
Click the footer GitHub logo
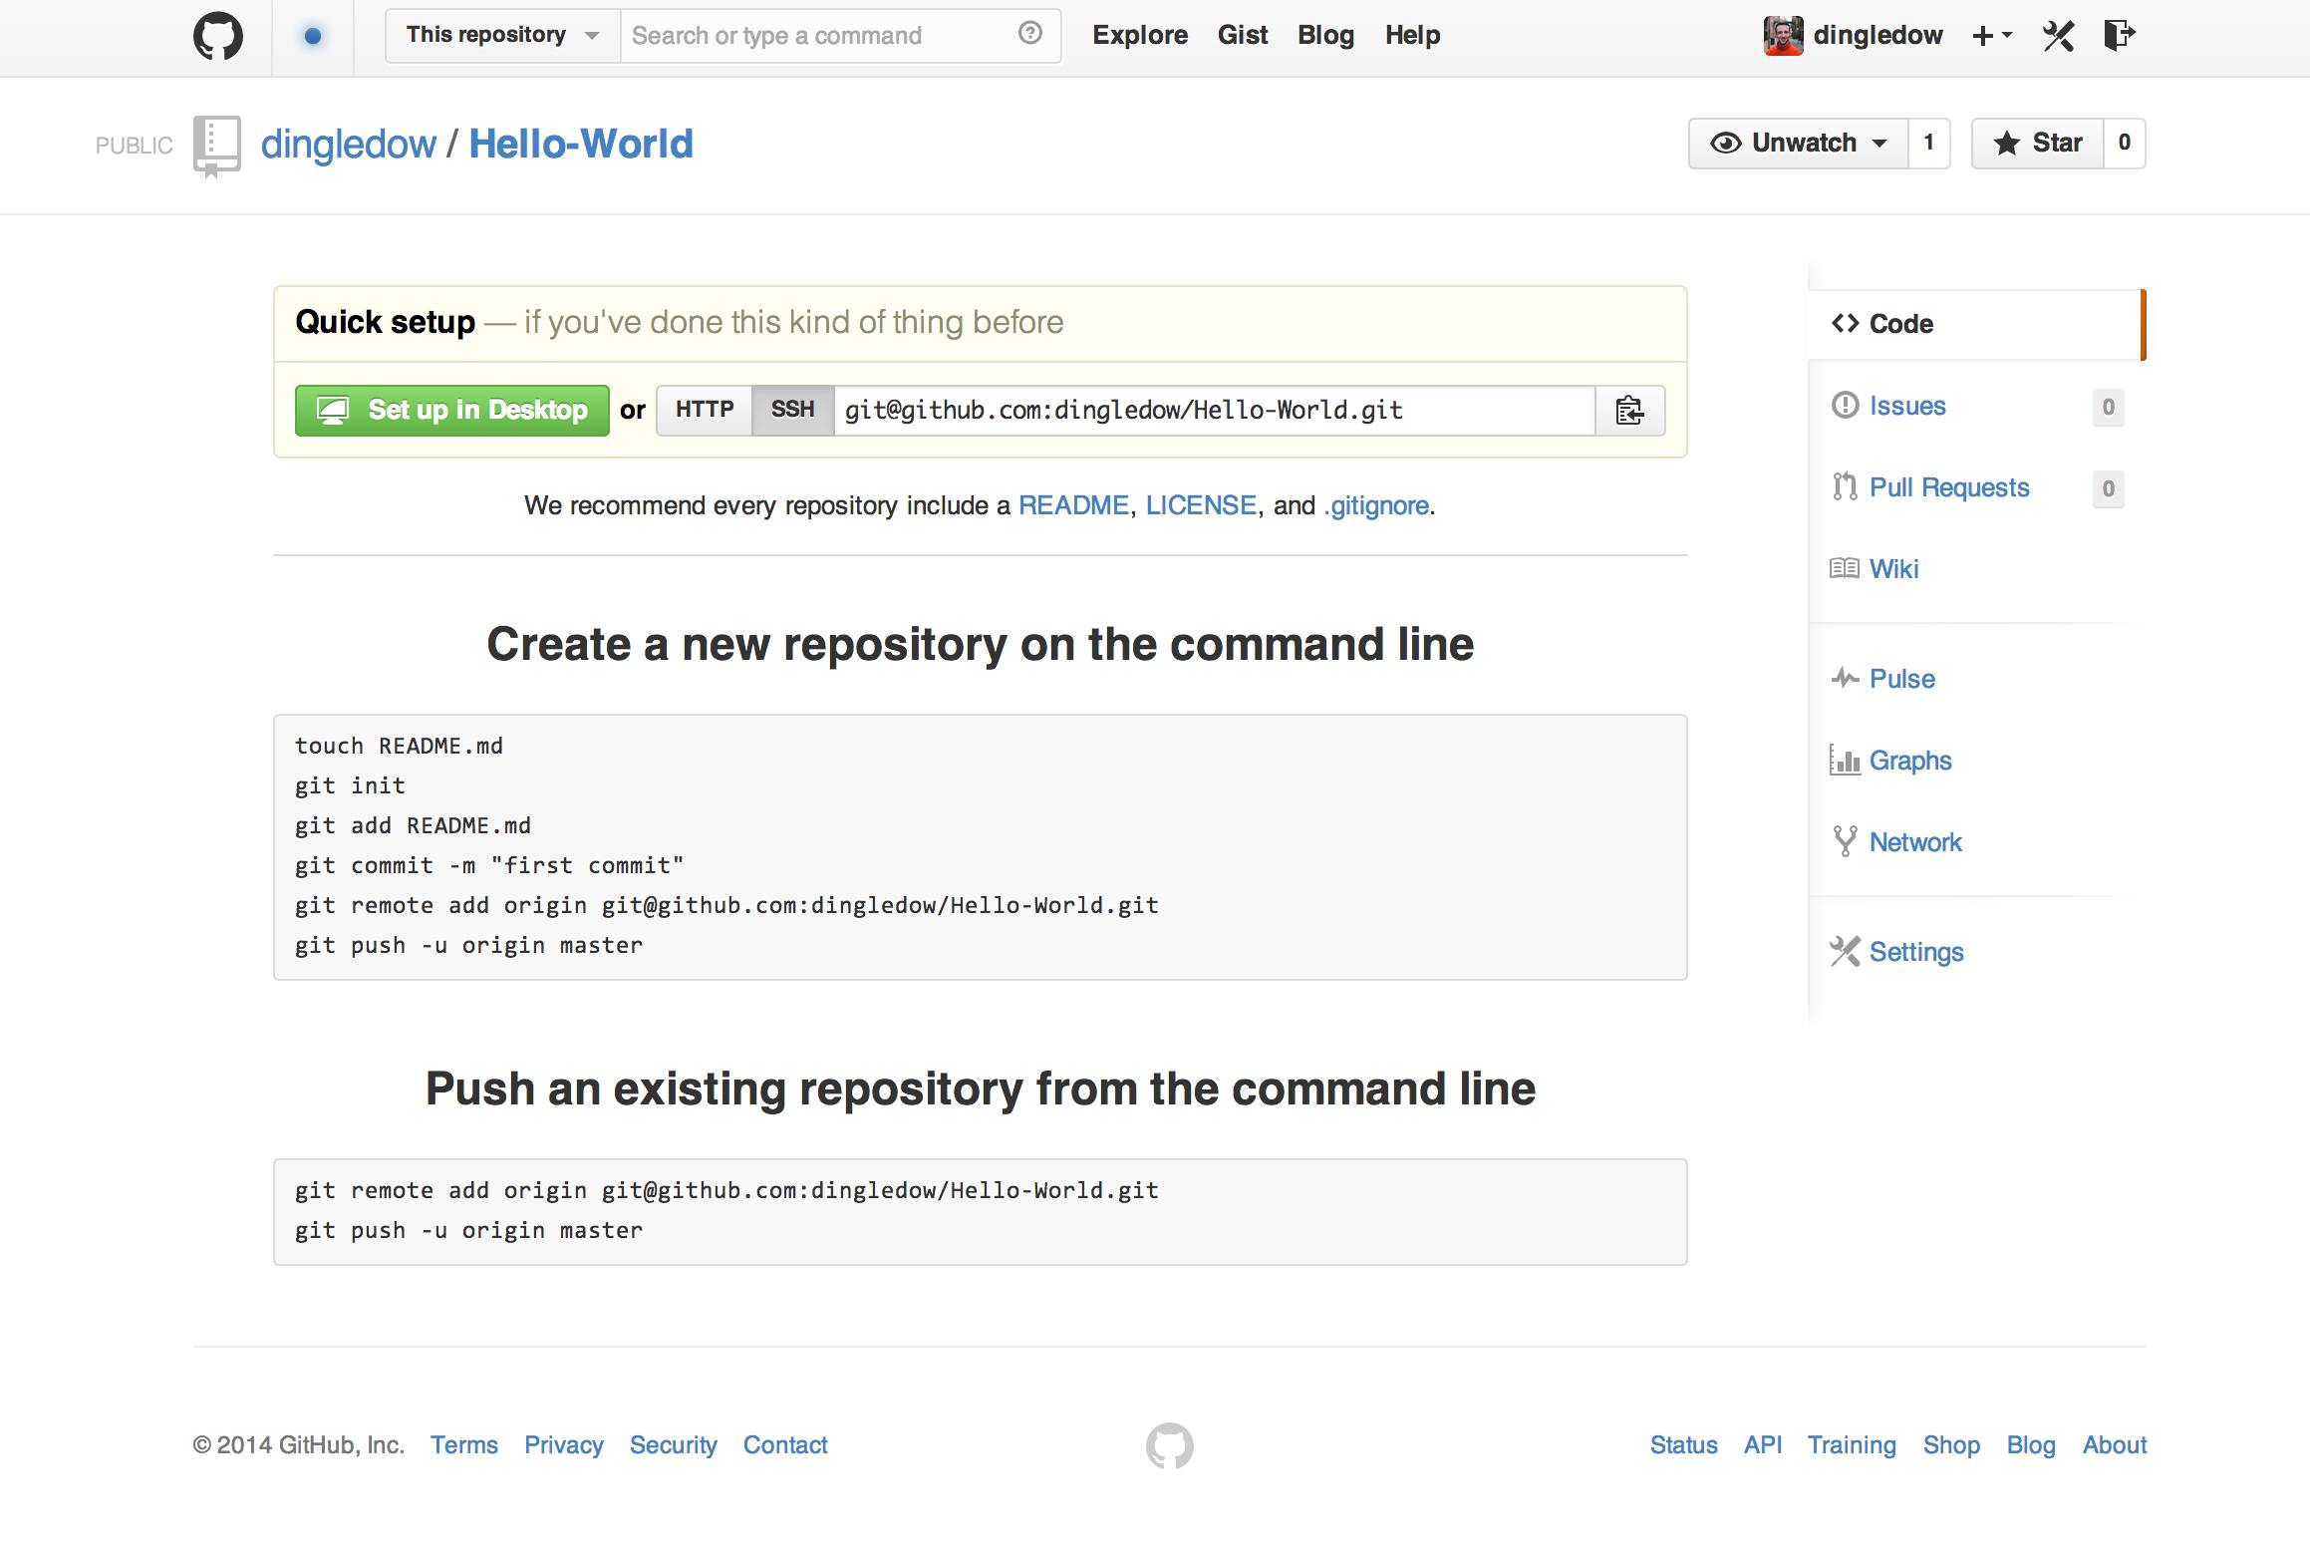pyautogui.click(x=1170, y=1446)
